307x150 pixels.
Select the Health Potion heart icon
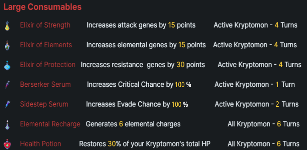coord(7,144)
